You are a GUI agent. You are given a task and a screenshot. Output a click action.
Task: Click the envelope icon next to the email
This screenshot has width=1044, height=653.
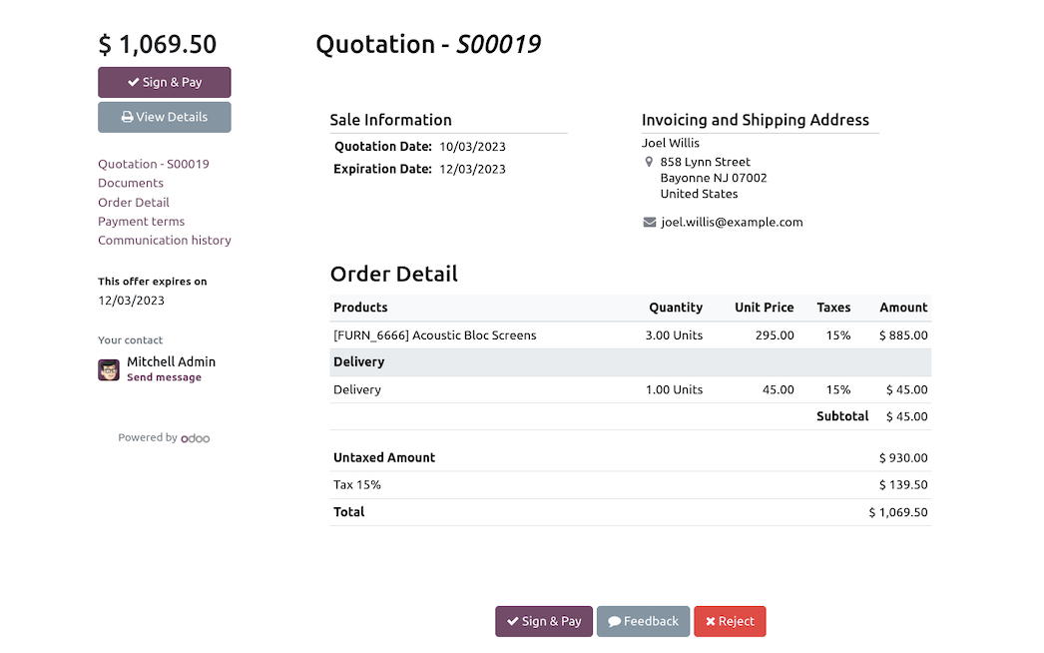click(x=649, y=222)
